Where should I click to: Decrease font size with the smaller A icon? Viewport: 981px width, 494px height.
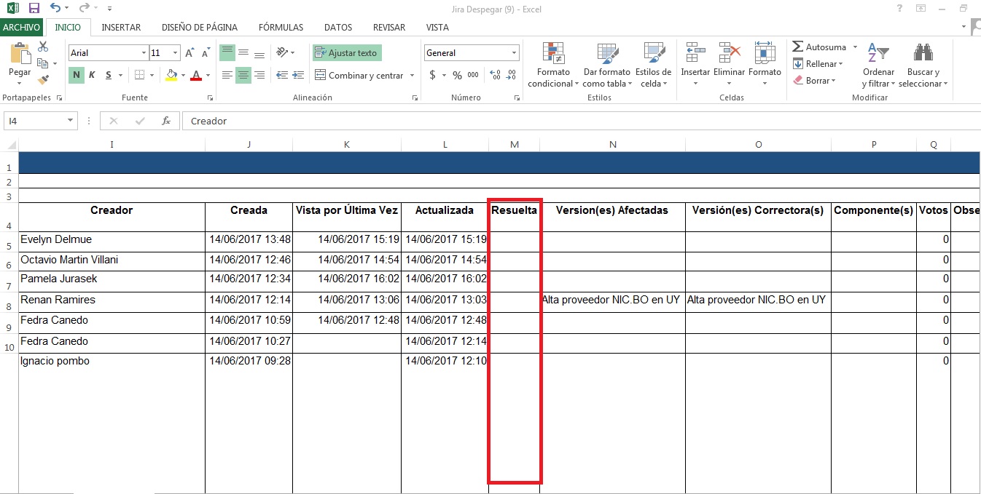pos(206,53)
